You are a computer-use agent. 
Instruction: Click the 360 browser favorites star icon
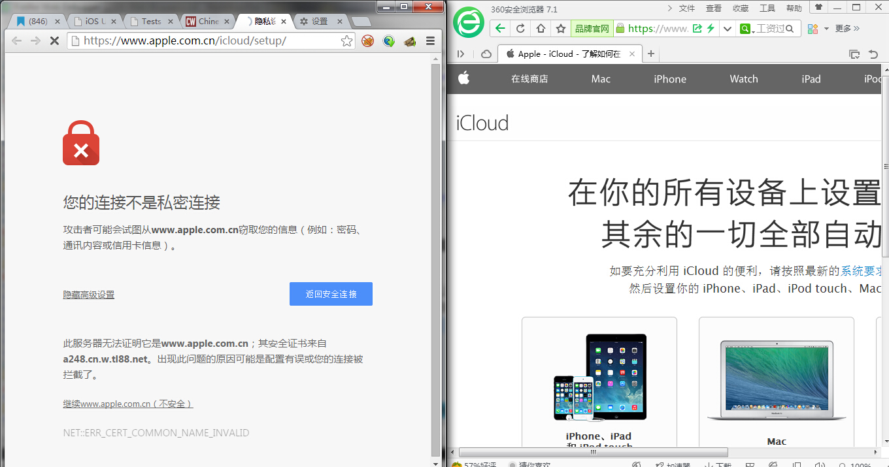click(x=561, y=28)
